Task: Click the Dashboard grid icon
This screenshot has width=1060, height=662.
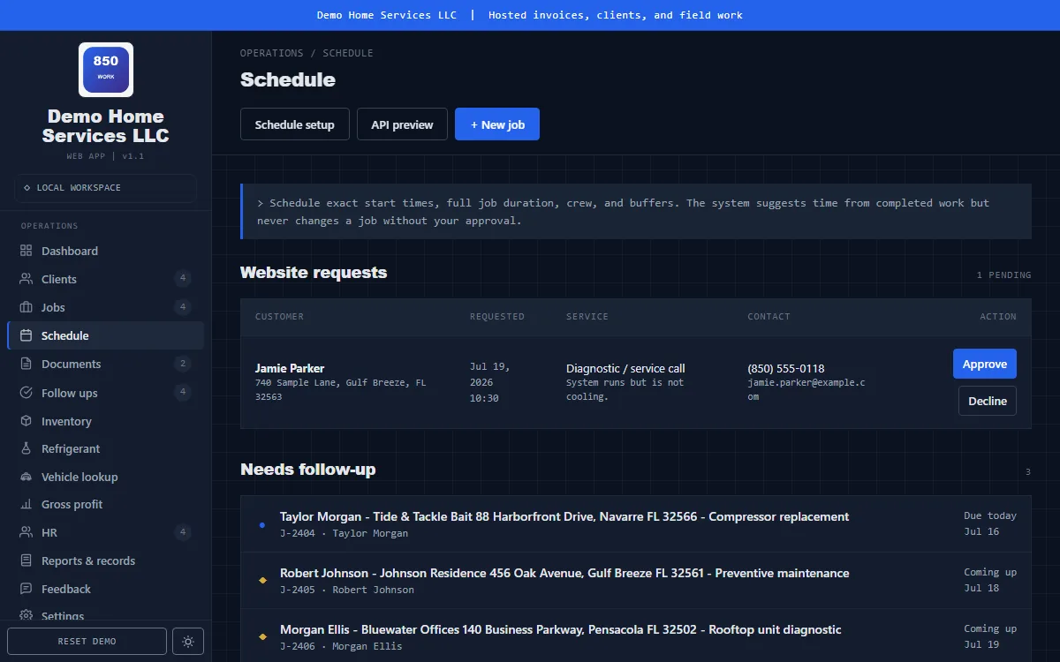Action: click(26, 251)
